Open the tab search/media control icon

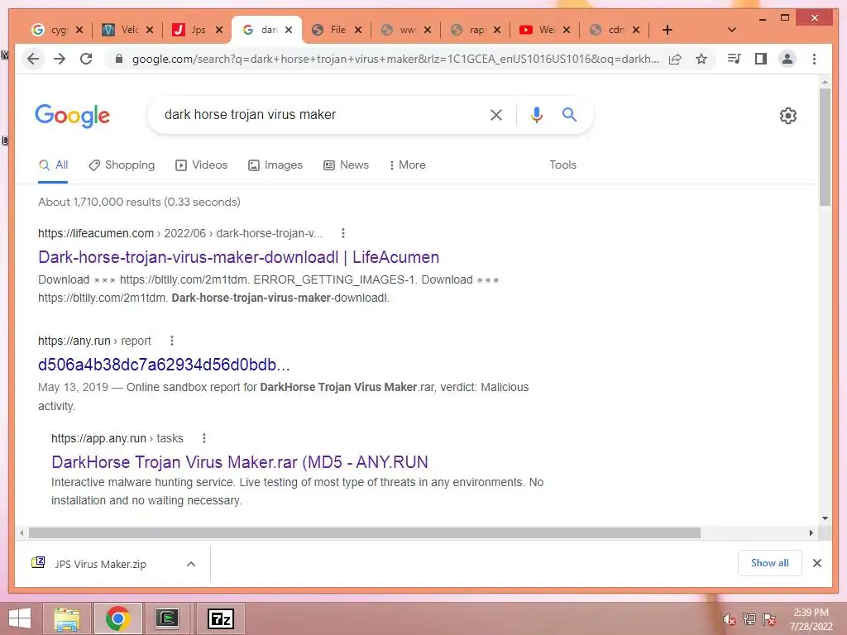click(735, 59)
